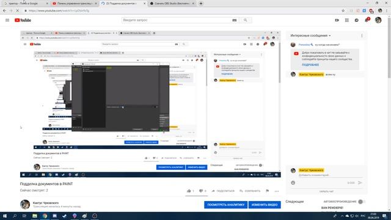Open the blue shield browser extension
This screenshot has height=220, width=391.
click(364, 11)
